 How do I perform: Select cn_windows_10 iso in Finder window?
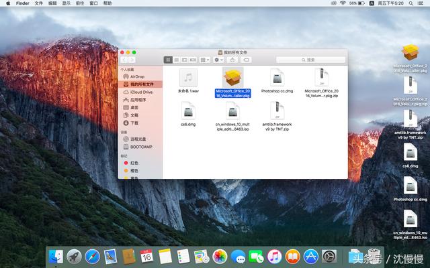232,116
